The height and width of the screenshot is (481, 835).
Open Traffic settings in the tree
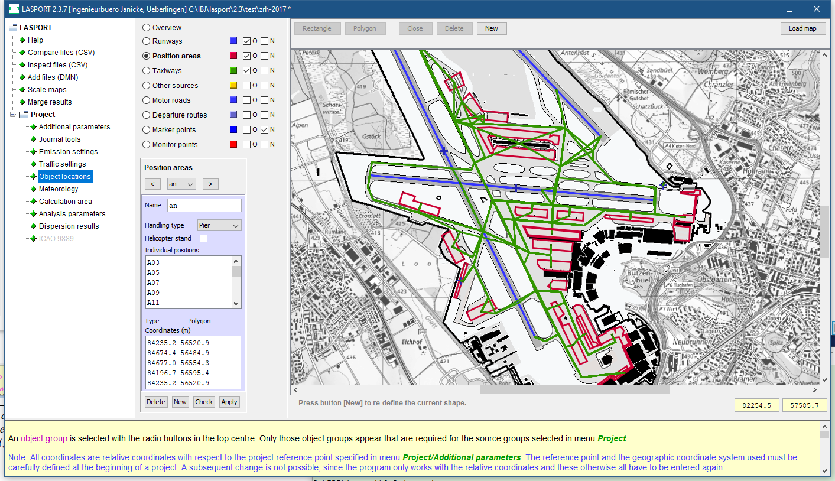click(62, 164)
